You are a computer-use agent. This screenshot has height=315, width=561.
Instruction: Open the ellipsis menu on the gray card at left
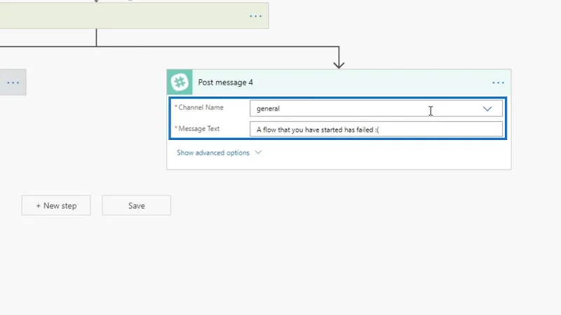coord(13,83)
